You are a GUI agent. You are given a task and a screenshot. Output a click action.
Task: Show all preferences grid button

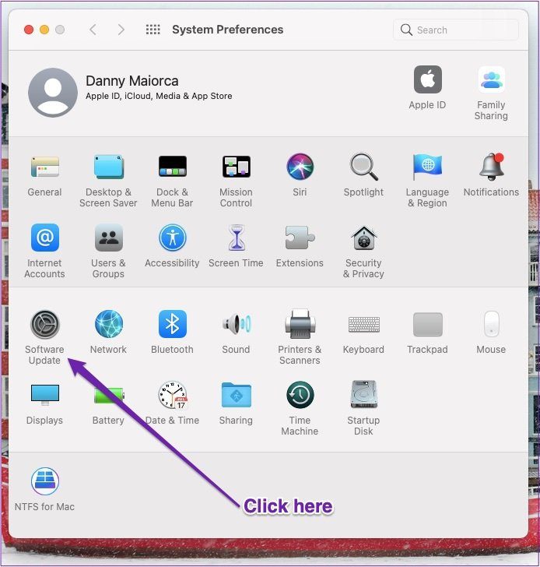click(153, 30)
